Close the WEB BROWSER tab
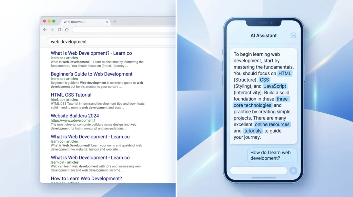 pyautogui.click(x=107, y=22)
